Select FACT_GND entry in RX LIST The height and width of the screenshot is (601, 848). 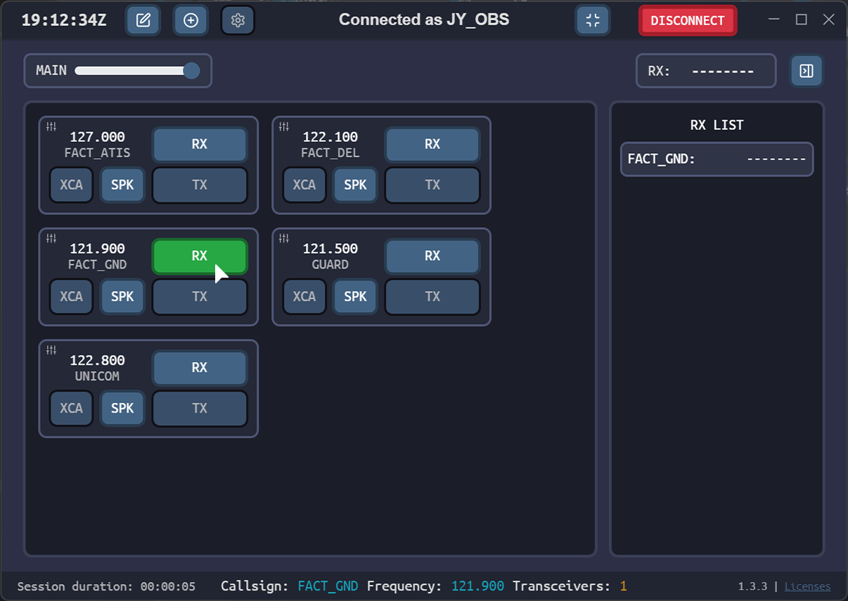(x=717, y=159)
